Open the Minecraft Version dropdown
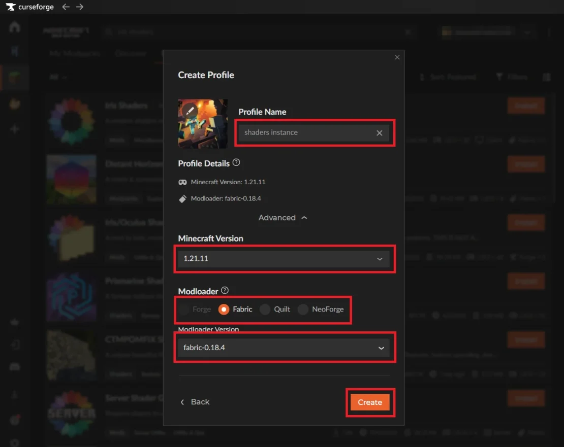This screenshot has height=447, width=564. click(x=284, y=258)
